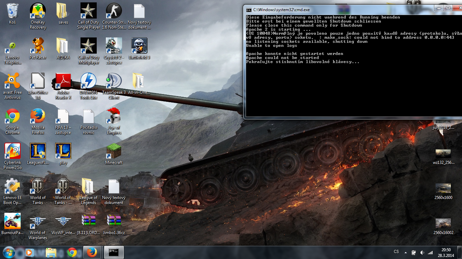The image size is (462, 259).
Task: Select the Age of Empires icon
Action: point(114,121)
